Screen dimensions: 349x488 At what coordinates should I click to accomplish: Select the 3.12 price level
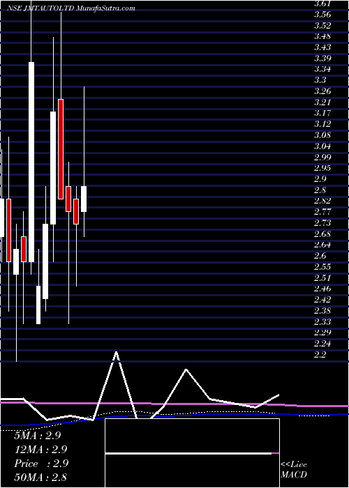322,124
